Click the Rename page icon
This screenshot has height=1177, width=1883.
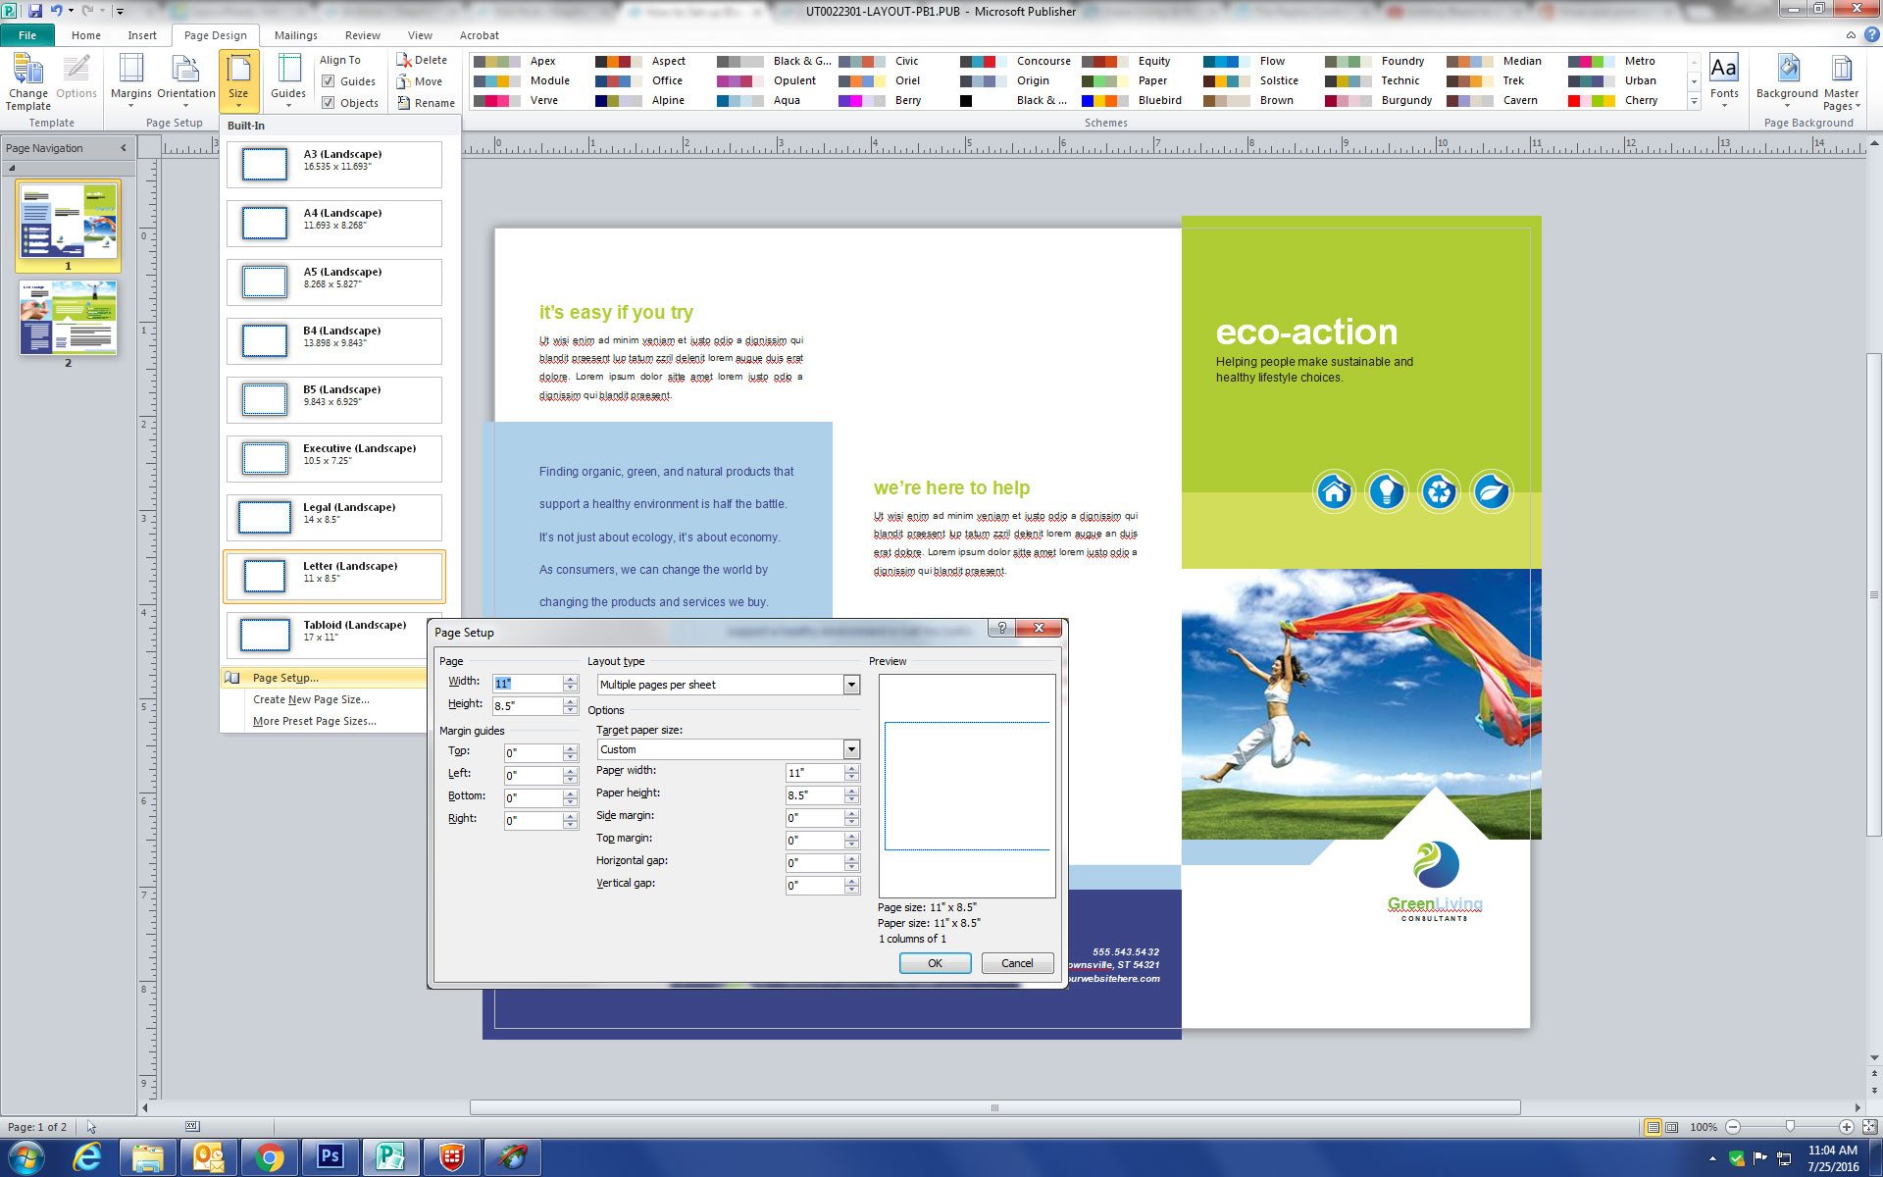coord(403,103)
